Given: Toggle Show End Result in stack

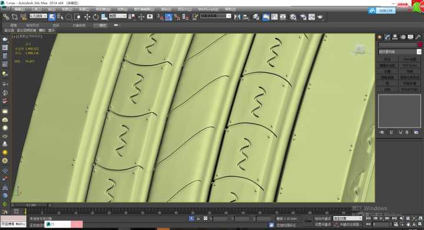Looking at the screenshot, I should 391,132.
